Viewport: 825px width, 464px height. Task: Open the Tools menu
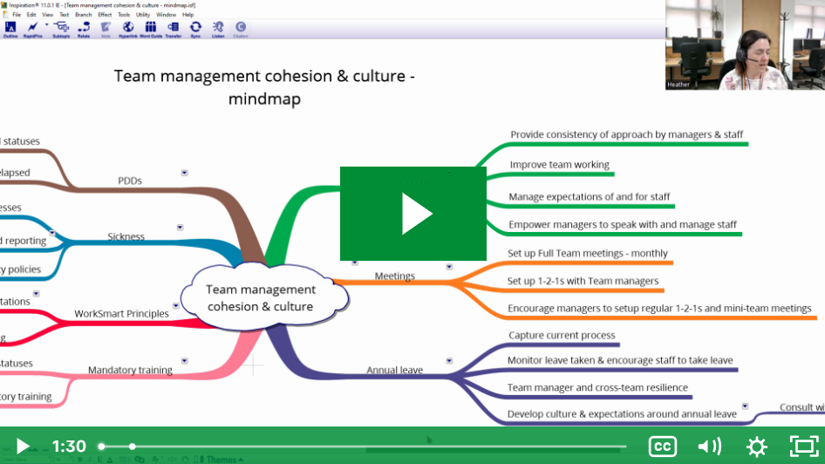124,15
